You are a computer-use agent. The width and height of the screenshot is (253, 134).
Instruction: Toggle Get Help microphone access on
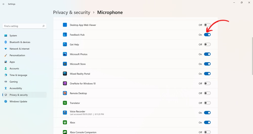(x=207, y=44)
